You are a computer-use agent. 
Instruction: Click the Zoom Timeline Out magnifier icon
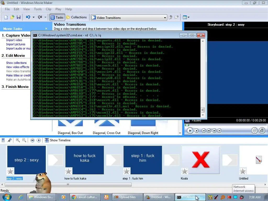pos(24,140)
